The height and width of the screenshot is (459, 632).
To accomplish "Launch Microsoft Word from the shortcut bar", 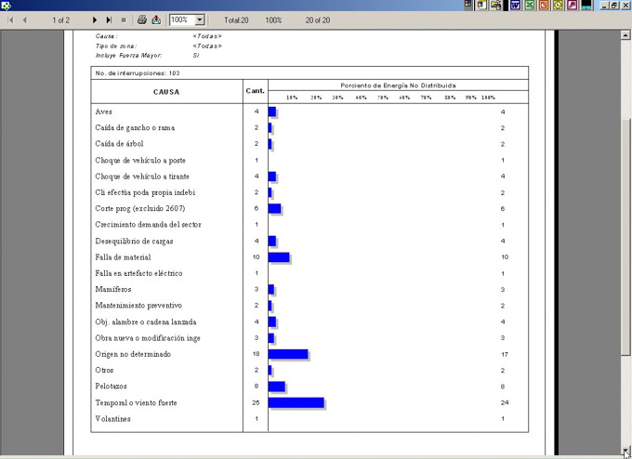I will (516, 6).
